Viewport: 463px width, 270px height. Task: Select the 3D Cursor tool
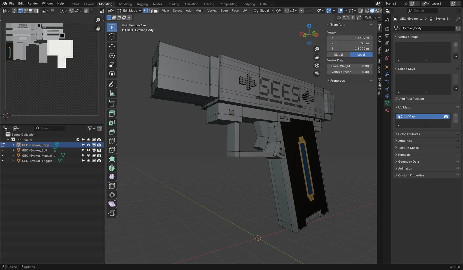[x=112, y=36]
